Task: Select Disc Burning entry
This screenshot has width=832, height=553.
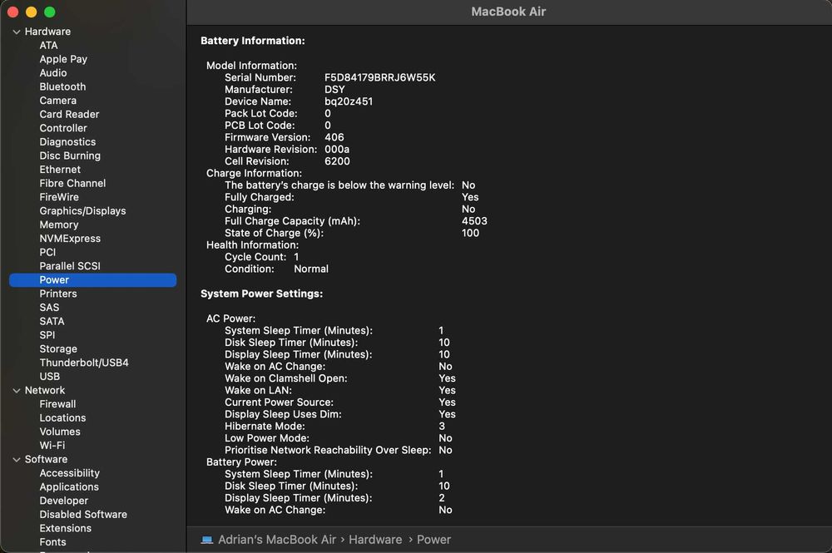Action: pos(70,156)
